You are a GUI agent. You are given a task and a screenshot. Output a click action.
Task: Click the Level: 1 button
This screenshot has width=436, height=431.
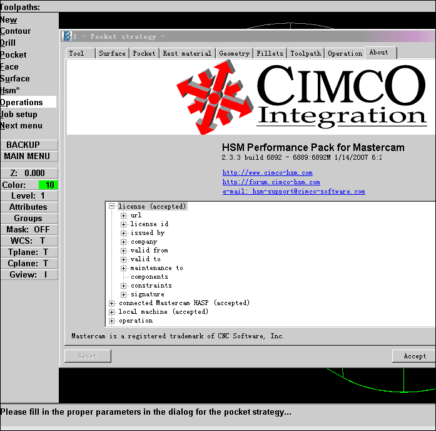[x=29, y=195]
